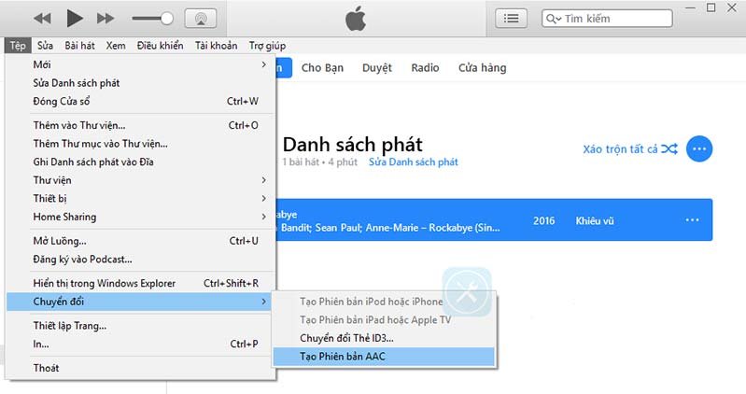The height and width of the screenshot is (394, 746).
Task: Adjust the volume slider knob
Action: point(166,19)
